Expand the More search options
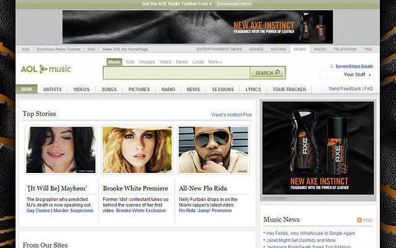The image size is (396, 248). tap(215, 62)
